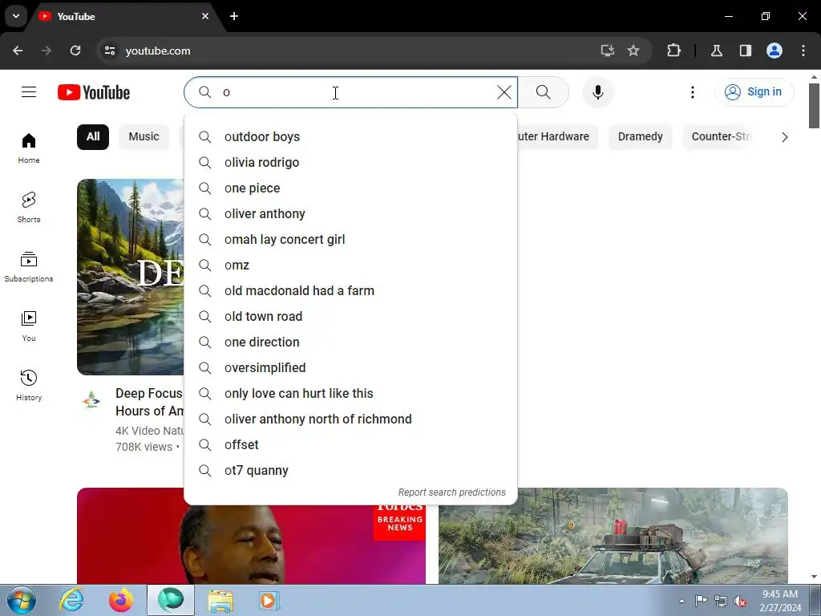The image size is (821, 616).
Task: Choose suggestion 'one piece'
Action: click(351, 188)
